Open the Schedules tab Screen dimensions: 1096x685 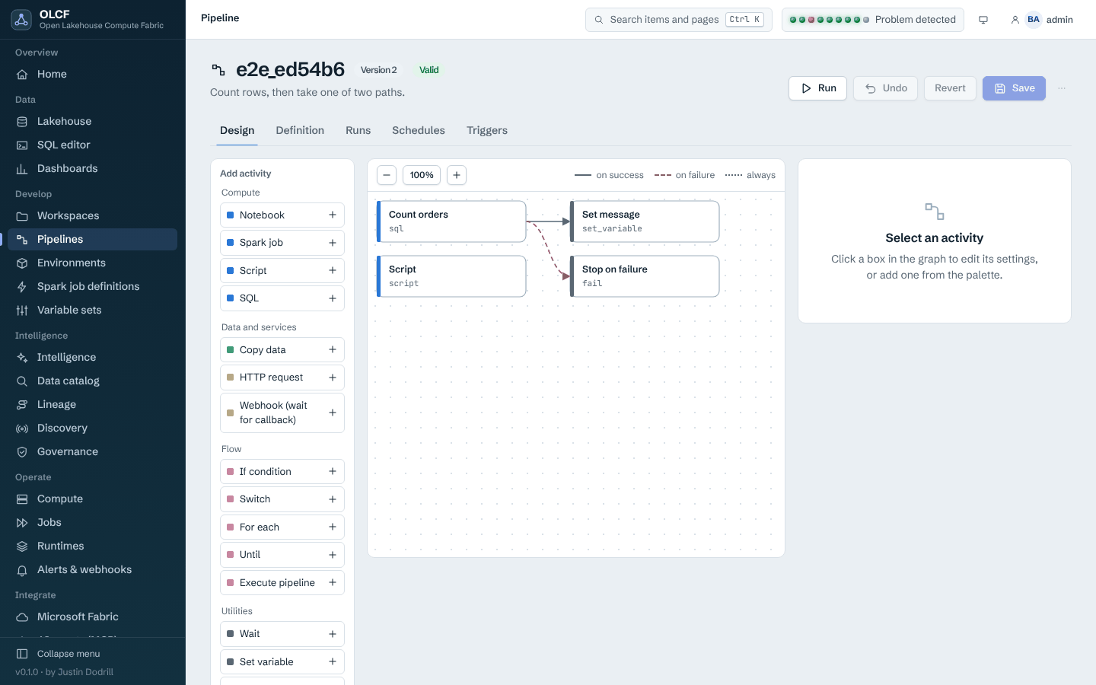coord(419,130)
